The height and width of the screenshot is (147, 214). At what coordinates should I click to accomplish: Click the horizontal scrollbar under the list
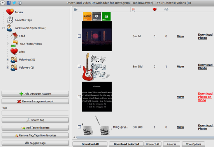145,137
